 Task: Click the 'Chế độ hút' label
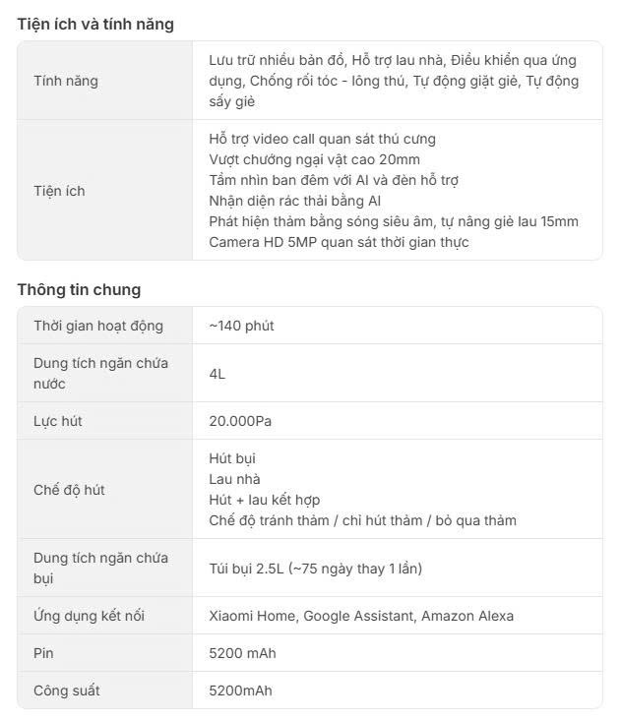69,490
